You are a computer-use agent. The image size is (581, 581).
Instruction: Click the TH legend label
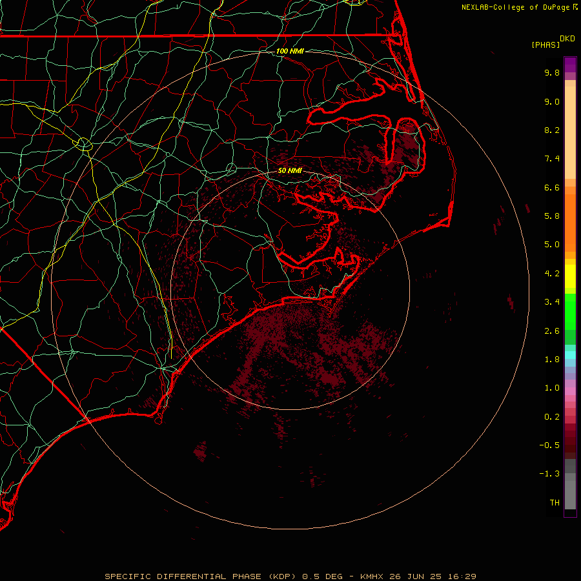[x=555, y=502]
